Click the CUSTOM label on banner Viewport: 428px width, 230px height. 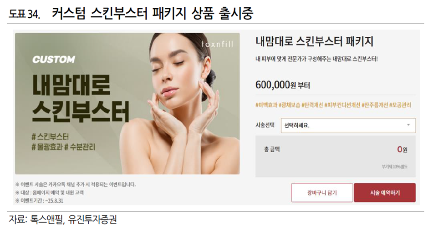click(54, 60)
